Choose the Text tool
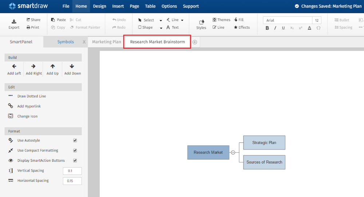The height and width of the screenshot is (197, 364). coord(173,27)
